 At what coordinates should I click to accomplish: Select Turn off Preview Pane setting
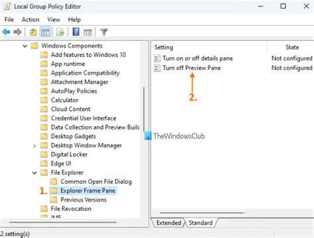191,68
